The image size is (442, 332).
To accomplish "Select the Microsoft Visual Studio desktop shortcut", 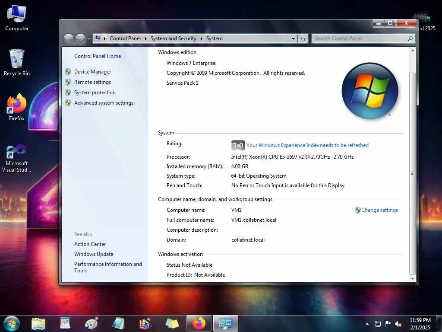I will click(17, 158).
